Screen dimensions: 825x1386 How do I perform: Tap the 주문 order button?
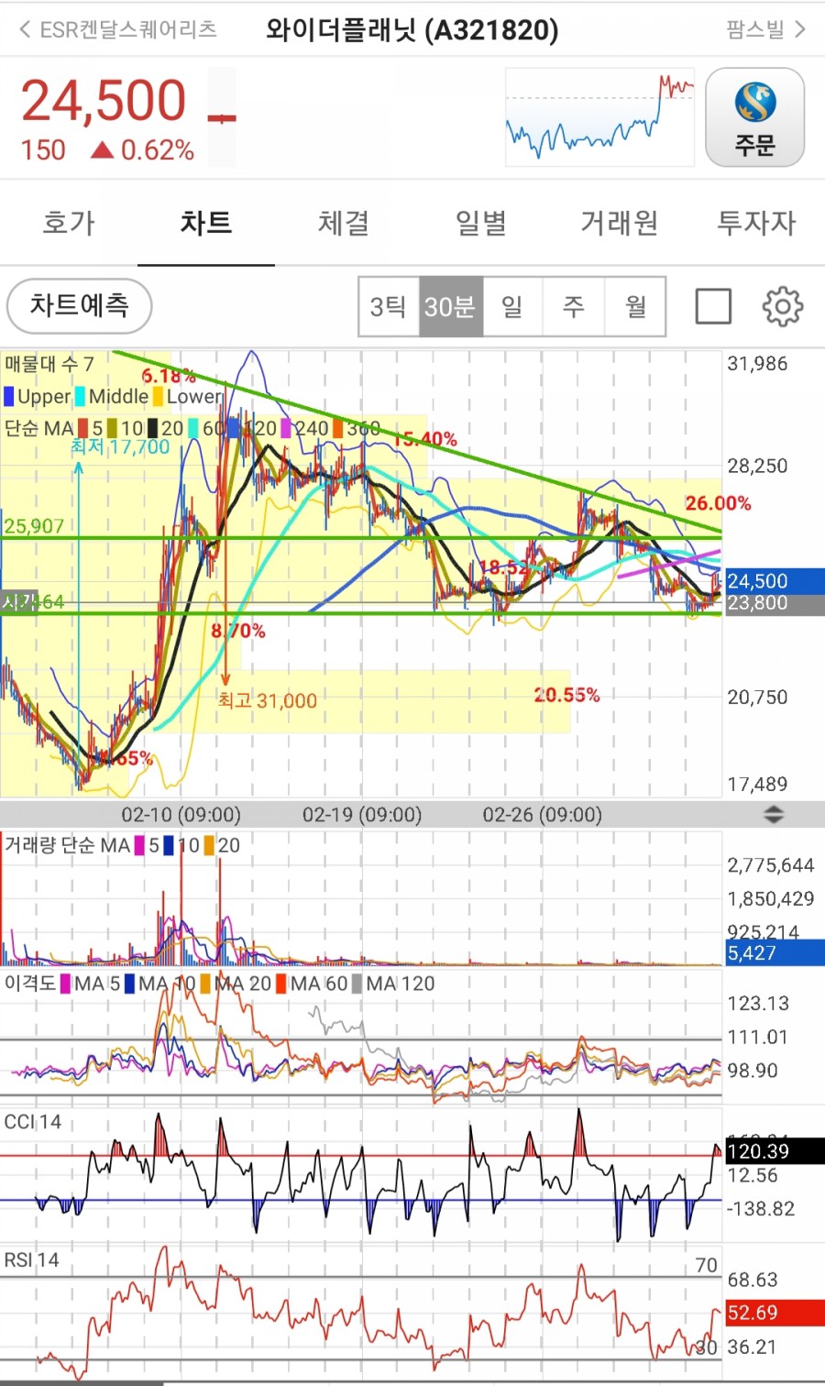coord(755,117)
